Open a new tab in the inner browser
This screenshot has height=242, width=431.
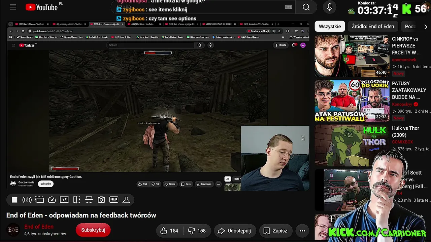(x=278, y=24)
